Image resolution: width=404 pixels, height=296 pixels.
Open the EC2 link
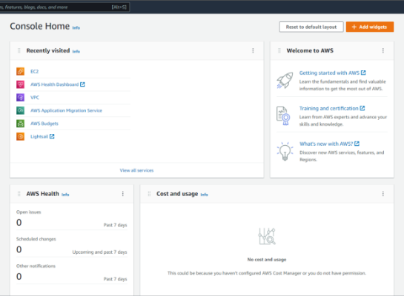pyautogui.click(x=35, y=72)
